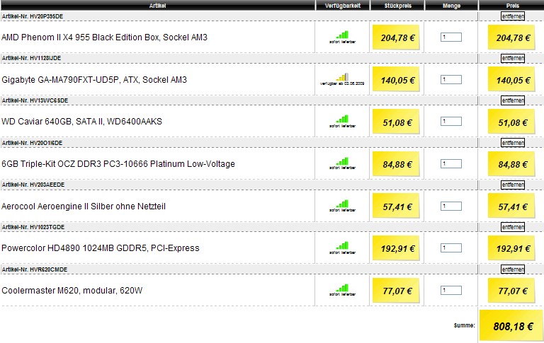Focus quantity field for Coolermaster M620

pos(451,291)
